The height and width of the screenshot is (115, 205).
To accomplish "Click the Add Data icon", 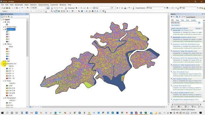I will (28, 8).
